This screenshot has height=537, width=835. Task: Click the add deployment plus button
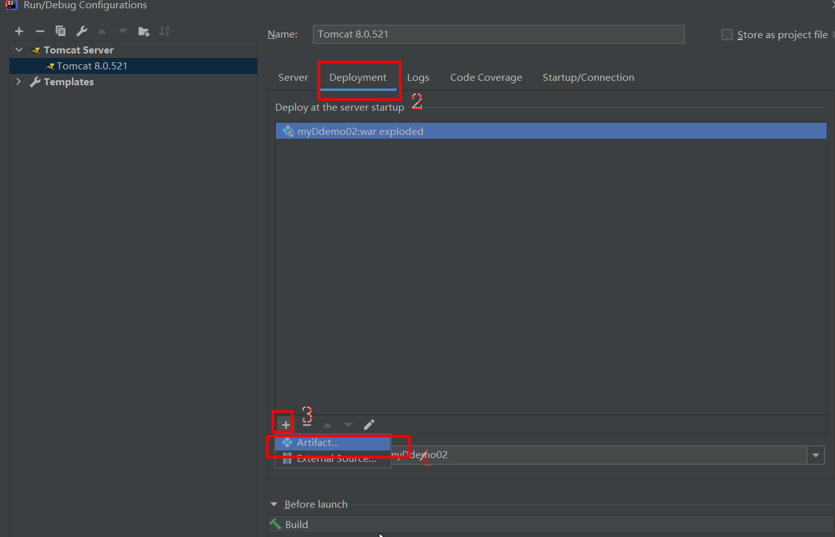(286, 424)
